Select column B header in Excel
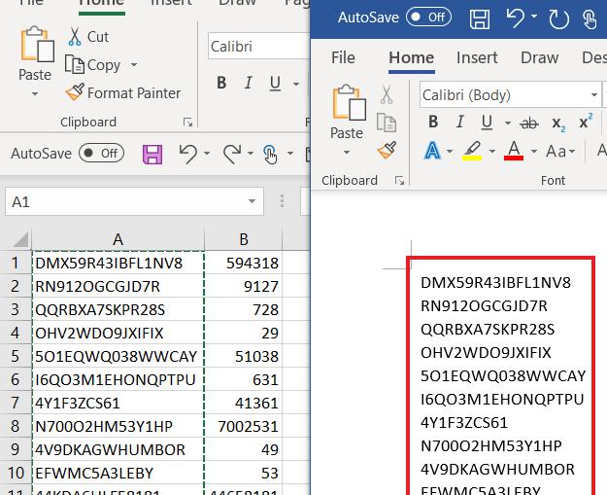The height and width of the screenshot is (495, 607). click(244, 239)
